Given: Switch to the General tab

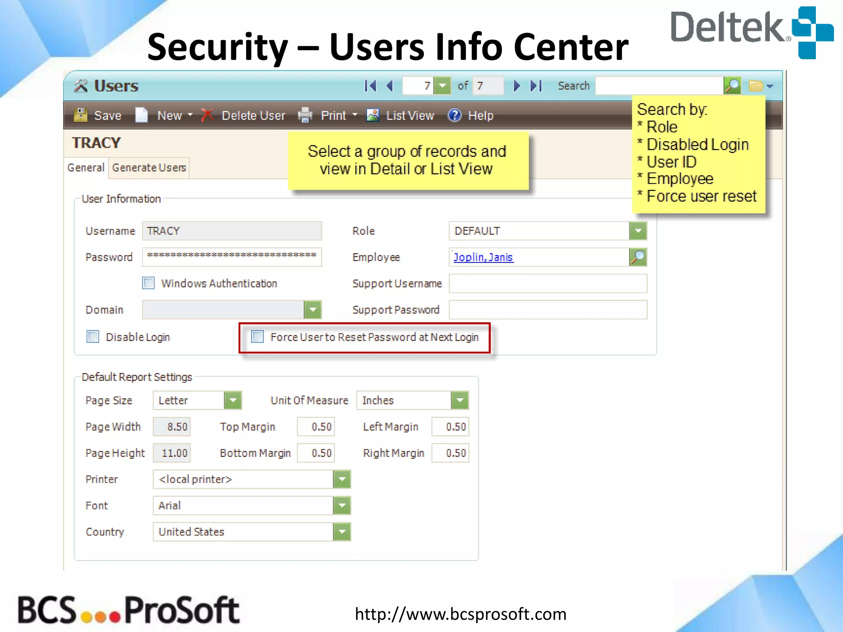Looking at the screenshot, I should (86, 168).
